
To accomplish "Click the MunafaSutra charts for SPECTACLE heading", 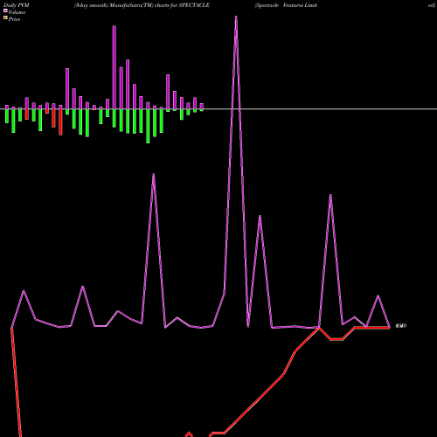I will coord(142,5).
